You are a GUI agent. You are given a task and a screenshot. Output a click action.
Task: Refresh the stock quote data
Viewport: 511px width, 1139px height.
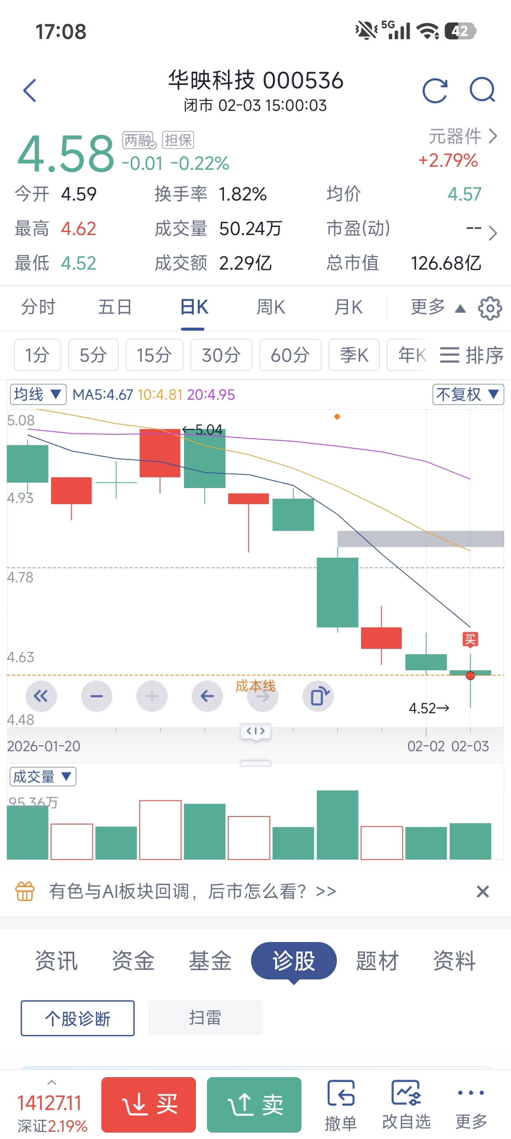435,90
